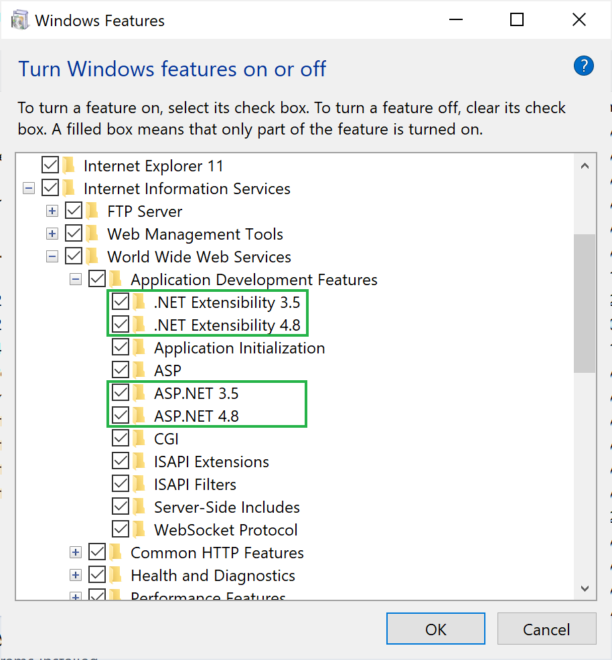612x660 pixels.
Task: Uncheck Health and Diagnostics
Action: coord(98,574)
